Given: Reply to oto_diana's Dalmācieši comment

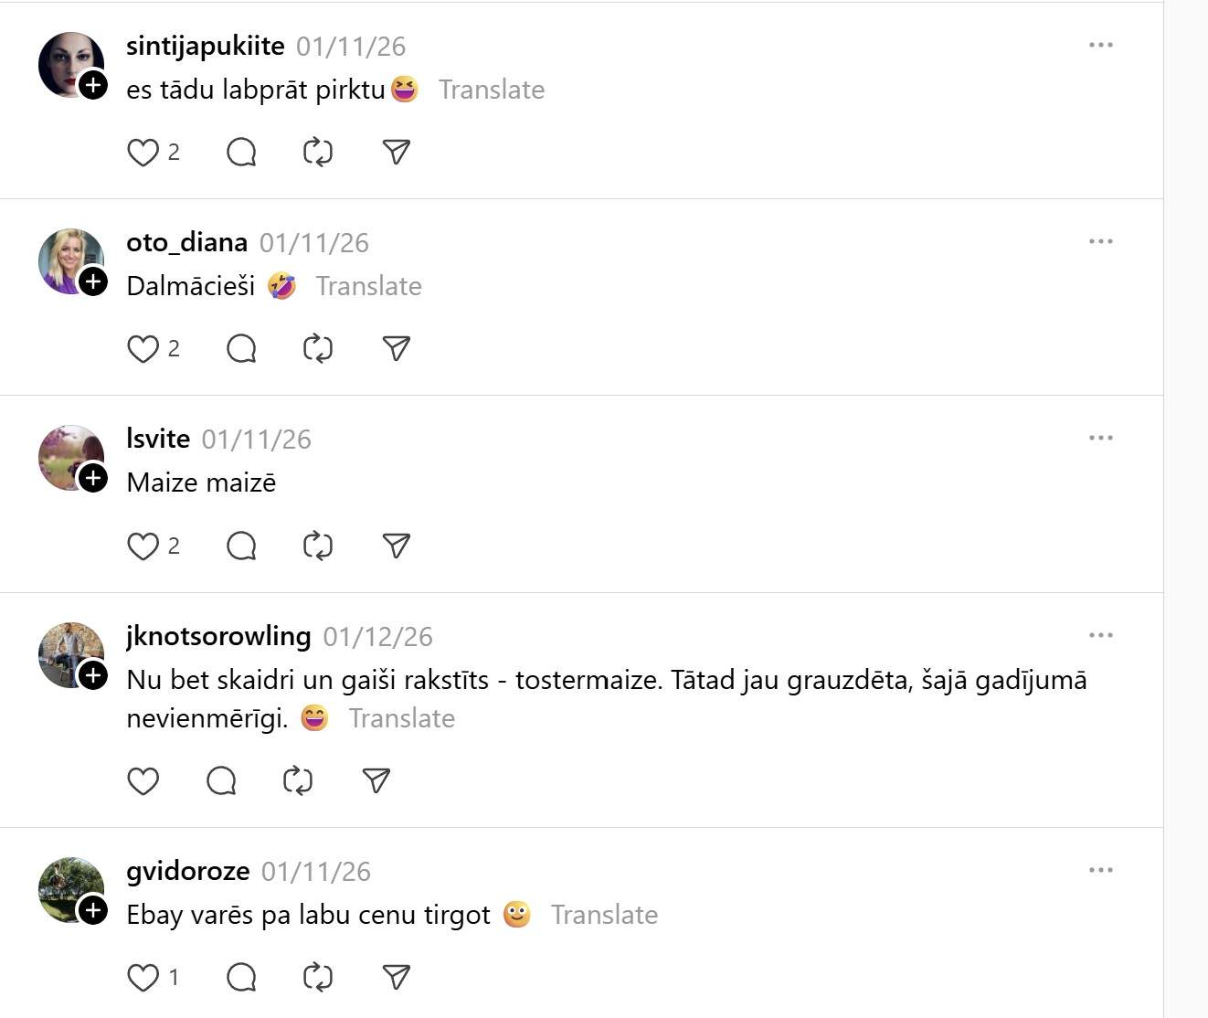Looking at the screenshot, I should click(241, 348).
